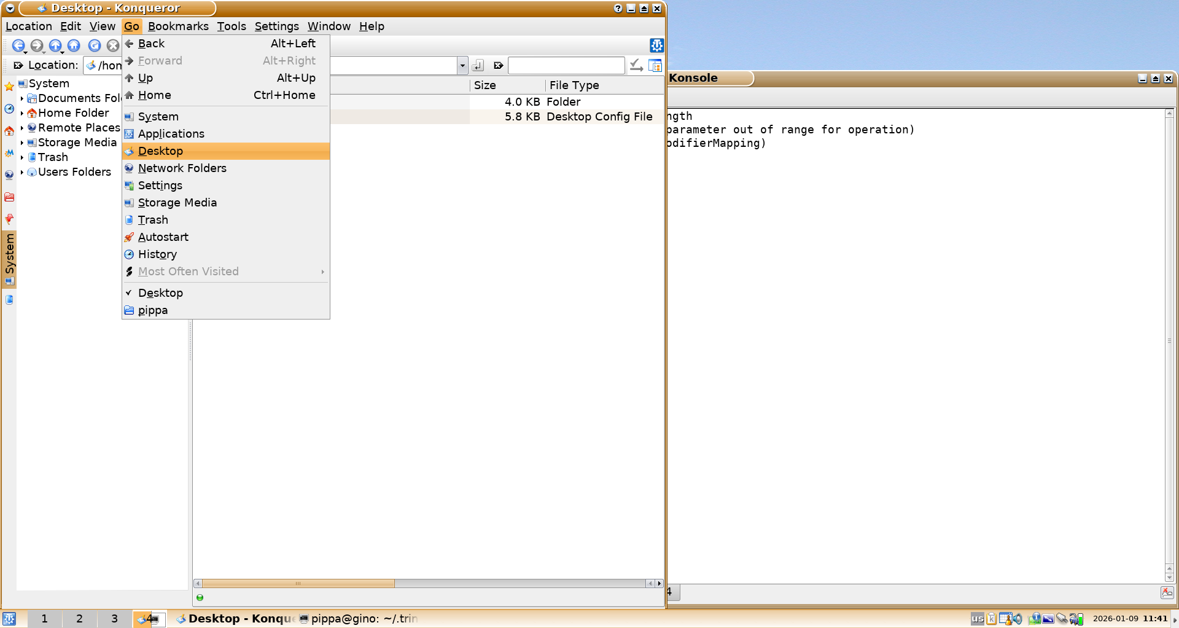Click the Reload toolbar icon

[x=94, y=45]
